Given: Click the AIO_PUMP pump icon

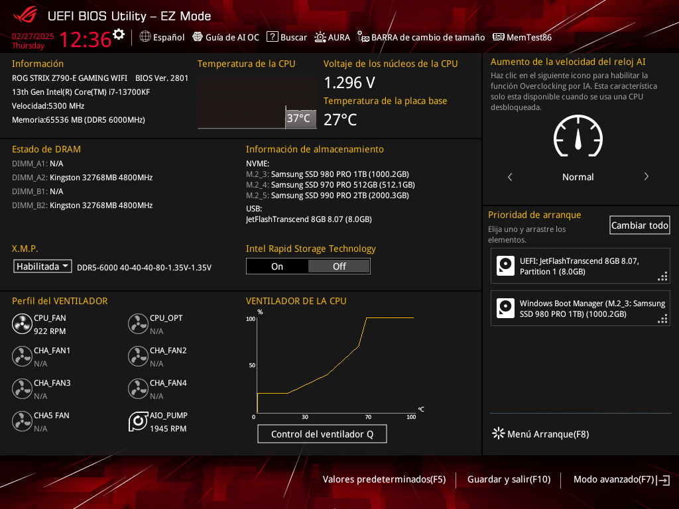Looking at the screenshot, I should (138, 421).
